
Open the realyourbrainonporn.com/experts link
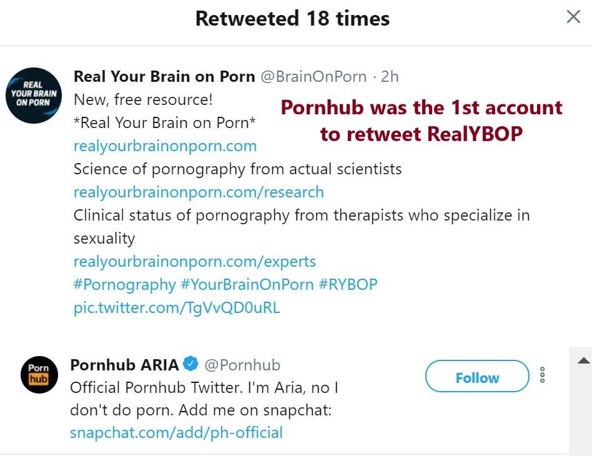[x=195, y=261]
